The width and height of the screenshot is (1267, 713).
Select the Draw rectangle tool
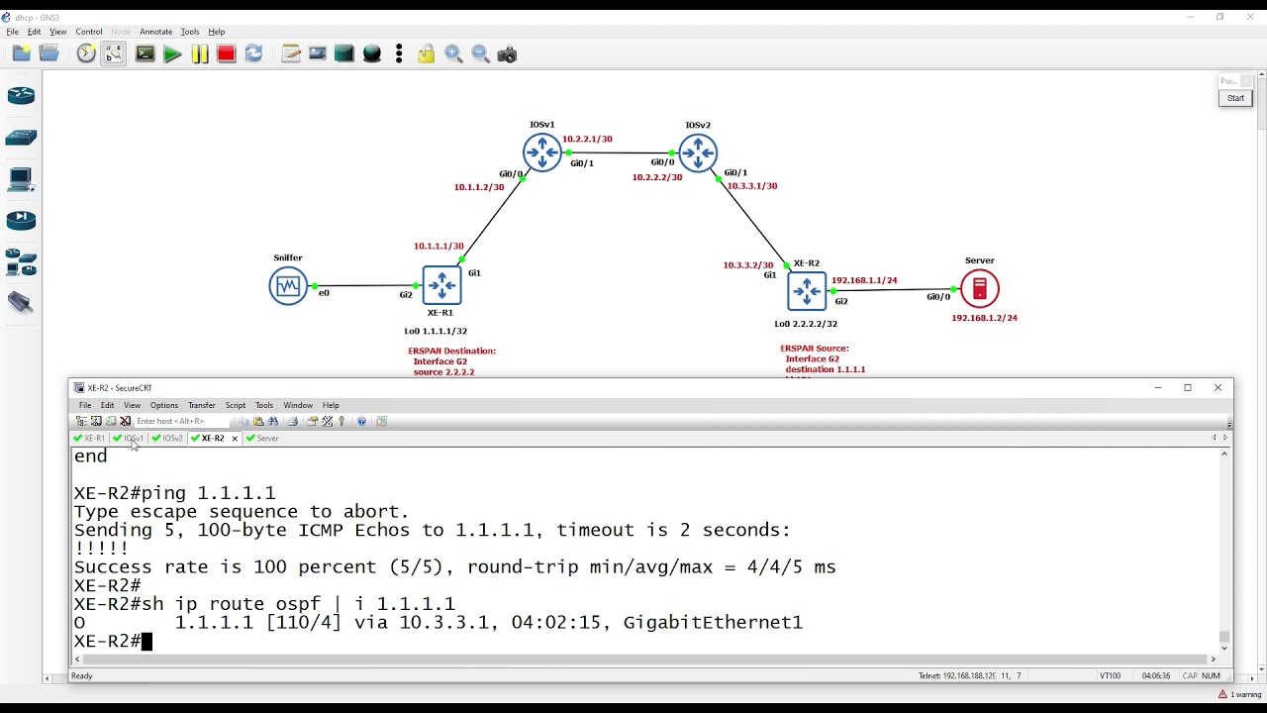[344, 53]
